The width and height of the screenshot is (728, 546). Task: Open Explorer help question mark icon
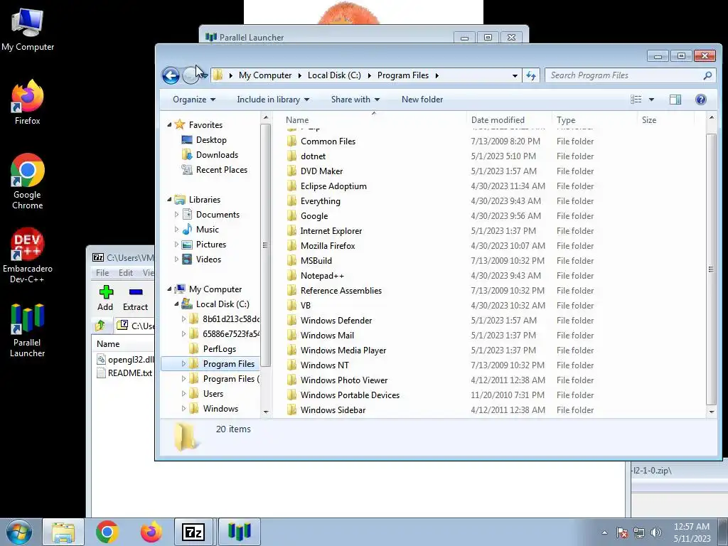(700, 100)
